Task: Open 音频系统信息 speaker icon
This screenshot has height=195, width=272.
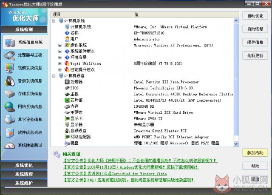Action: (10, 81)
